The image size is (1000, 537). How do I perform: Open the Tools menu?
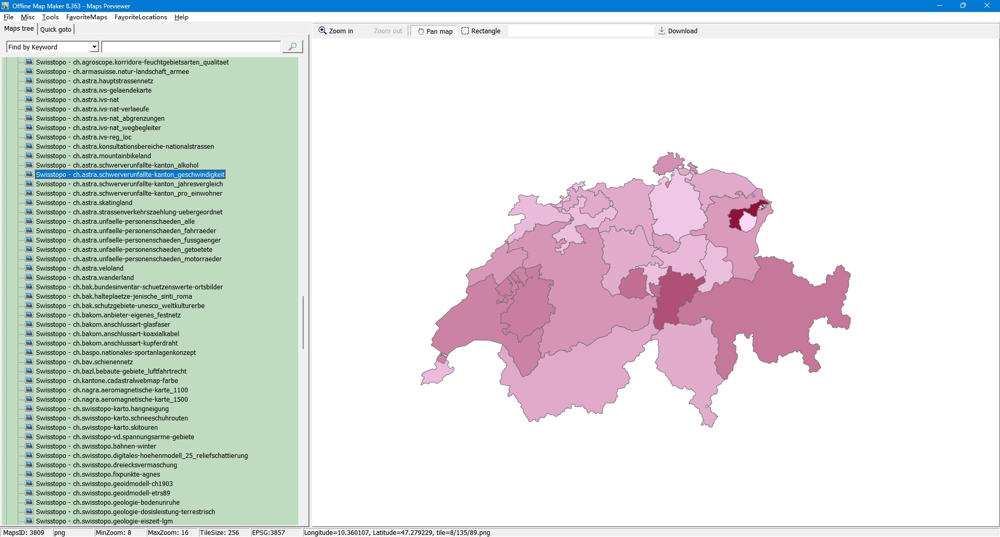point(50,17)
